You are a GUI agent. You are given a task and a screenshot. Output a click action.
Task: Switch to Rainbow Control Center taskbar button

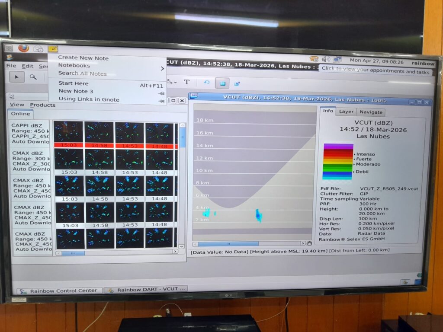[60, 291]
